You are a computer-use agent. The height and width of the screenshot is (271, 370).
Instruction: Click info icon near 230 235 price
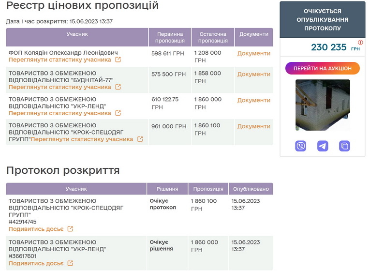(360, 43)
